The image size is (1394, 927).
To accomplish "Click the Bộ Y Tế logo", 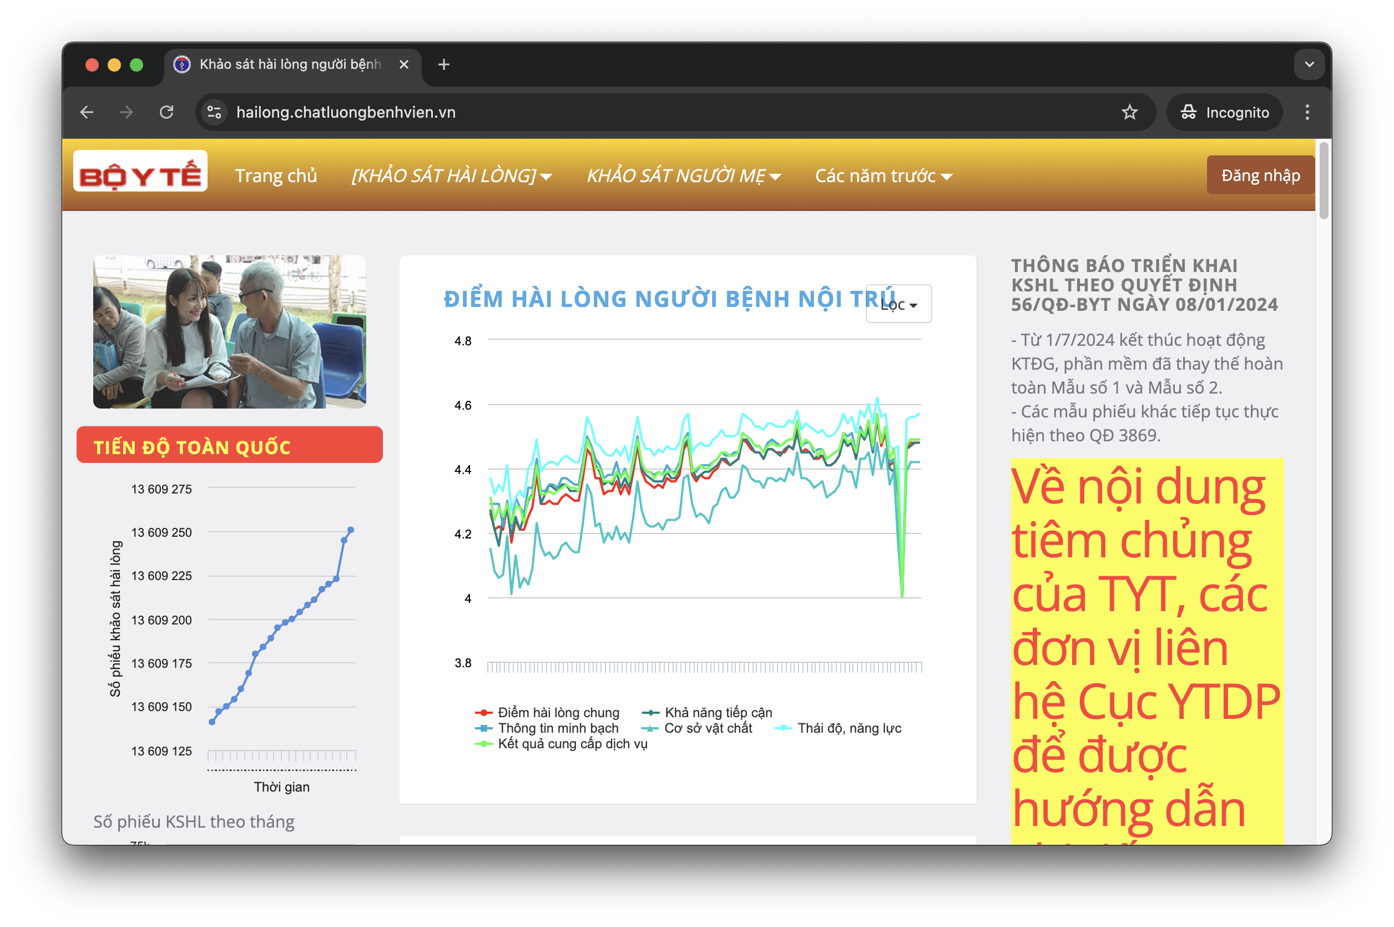I will (x=140, y=172).
